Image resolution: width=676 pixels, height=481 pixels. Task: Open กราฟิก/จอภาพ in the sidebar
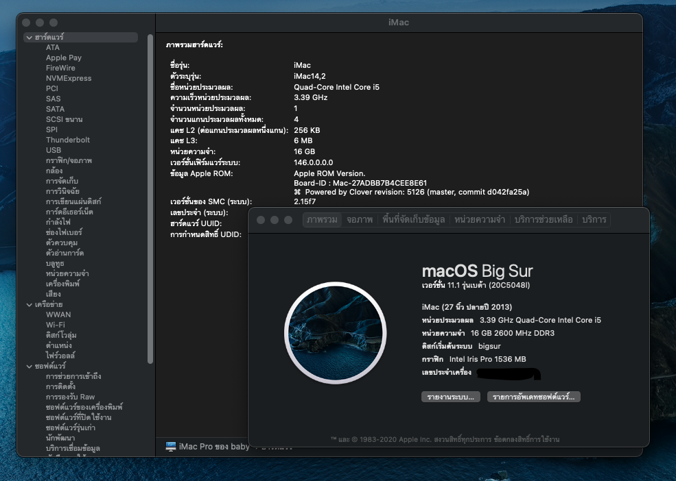point(69,160)
